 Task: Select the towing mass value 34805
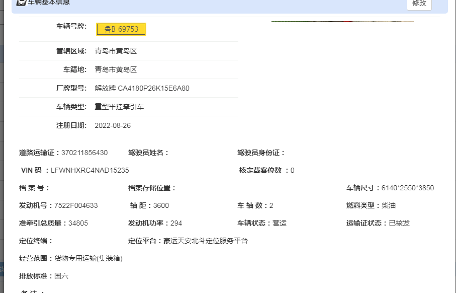tap(78, 223)
